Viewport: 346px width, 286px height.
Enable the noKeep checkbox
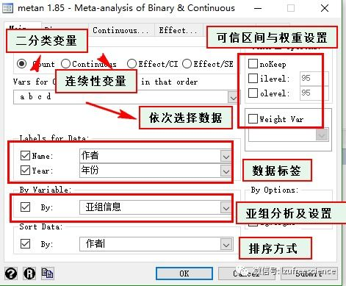pos(253,63)
